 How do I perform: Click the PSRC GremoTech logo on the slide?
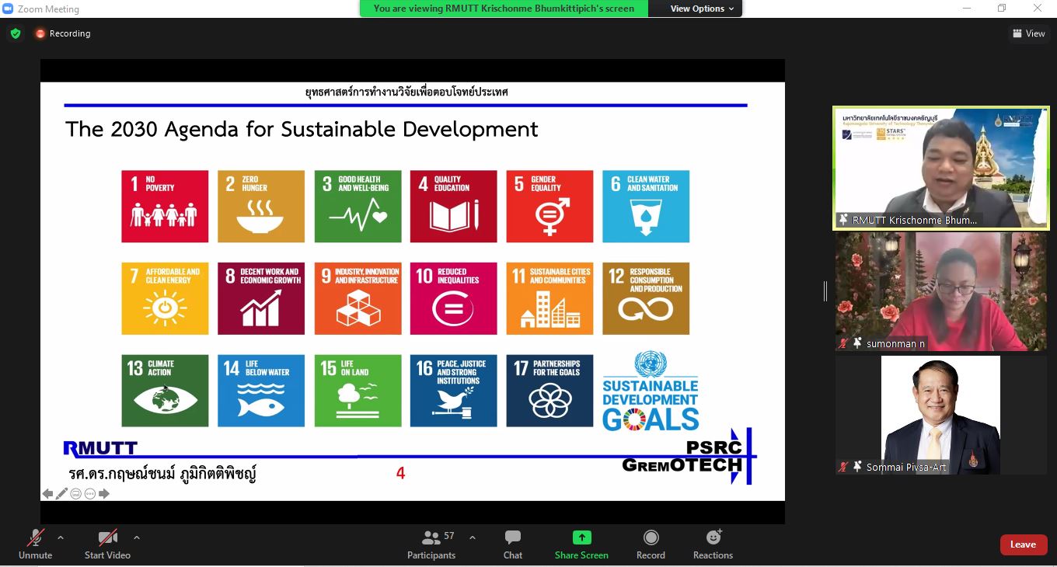(x=687, y=457)
